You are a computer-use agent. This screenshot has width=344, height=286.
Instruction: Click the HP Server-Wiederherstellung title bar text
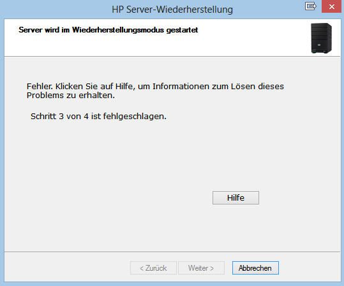pyautogui.click(x=172, y=10)
